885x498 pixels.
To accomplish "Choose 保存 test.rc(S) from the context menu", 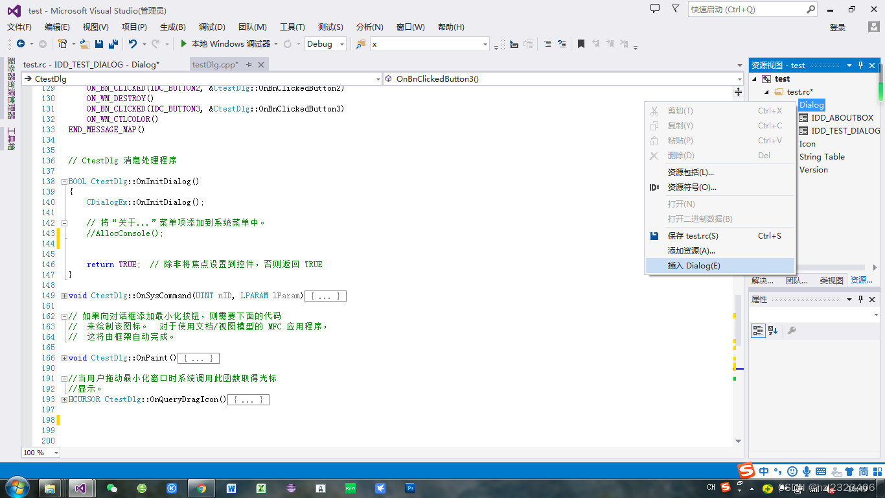I will point(720,235).
